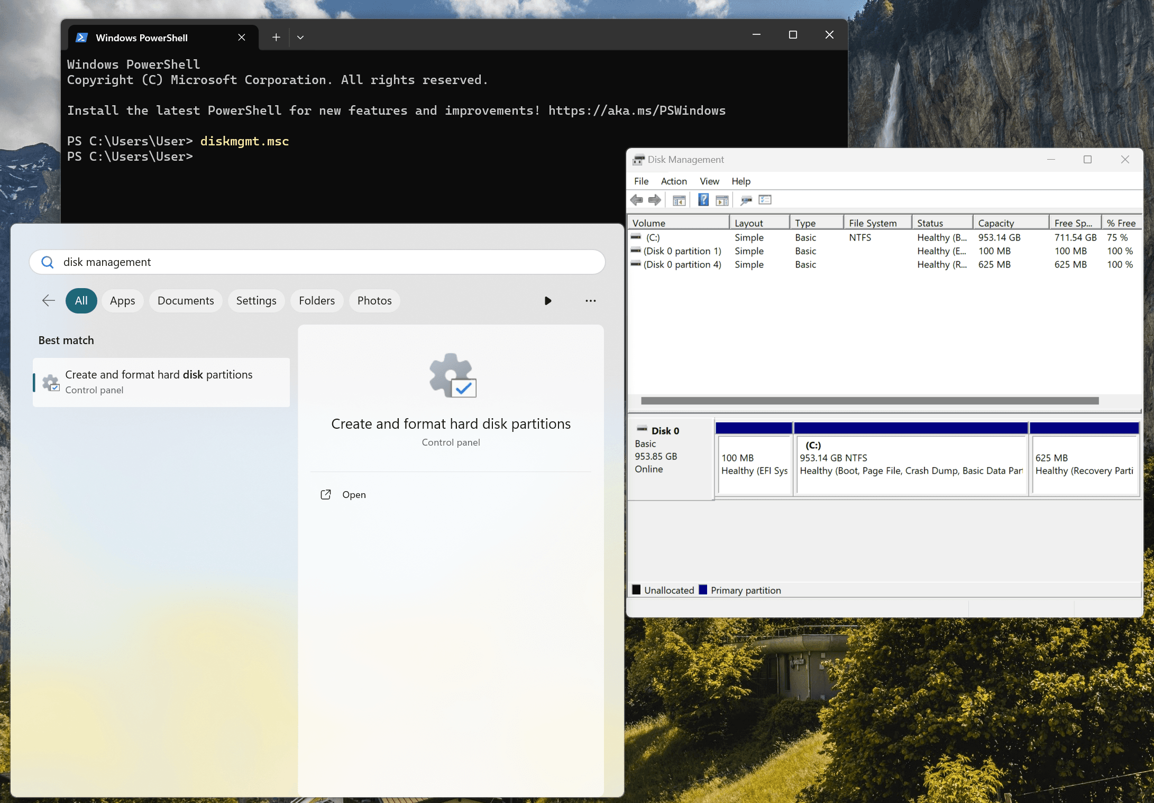Select the Folders search filter
Viewport: 1154px width, 803px height.
pos(317,301)
